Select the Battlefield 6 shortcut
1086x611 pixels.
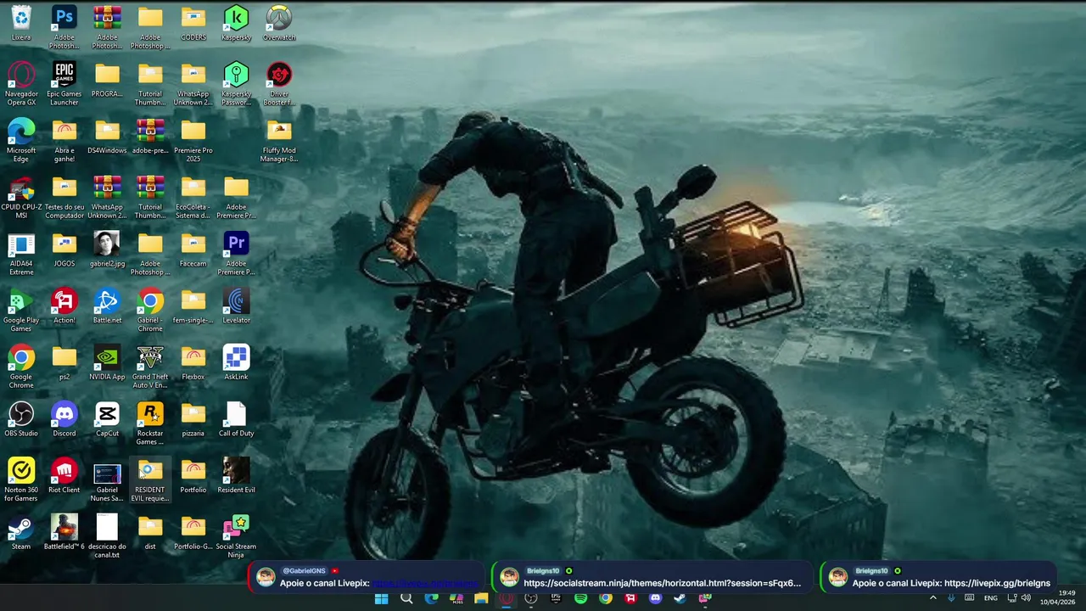(x=64, y=532)
